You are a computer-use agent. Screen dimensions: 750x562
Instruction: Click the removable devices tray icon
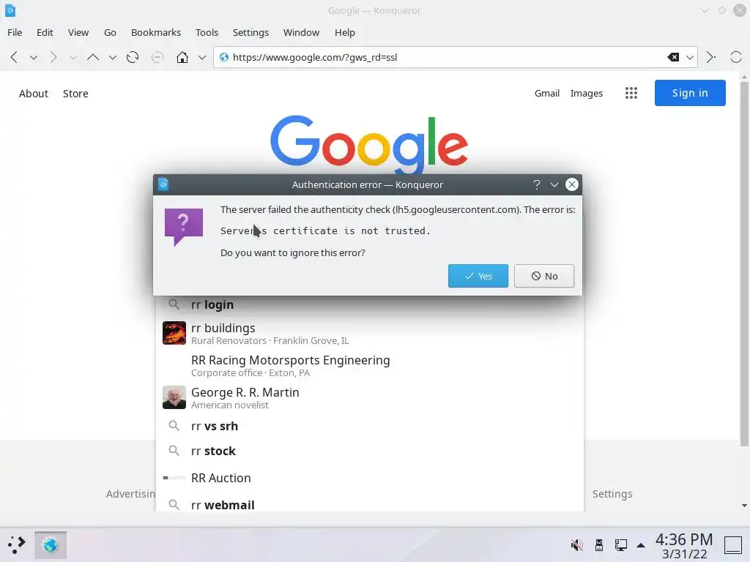point(599,544)
